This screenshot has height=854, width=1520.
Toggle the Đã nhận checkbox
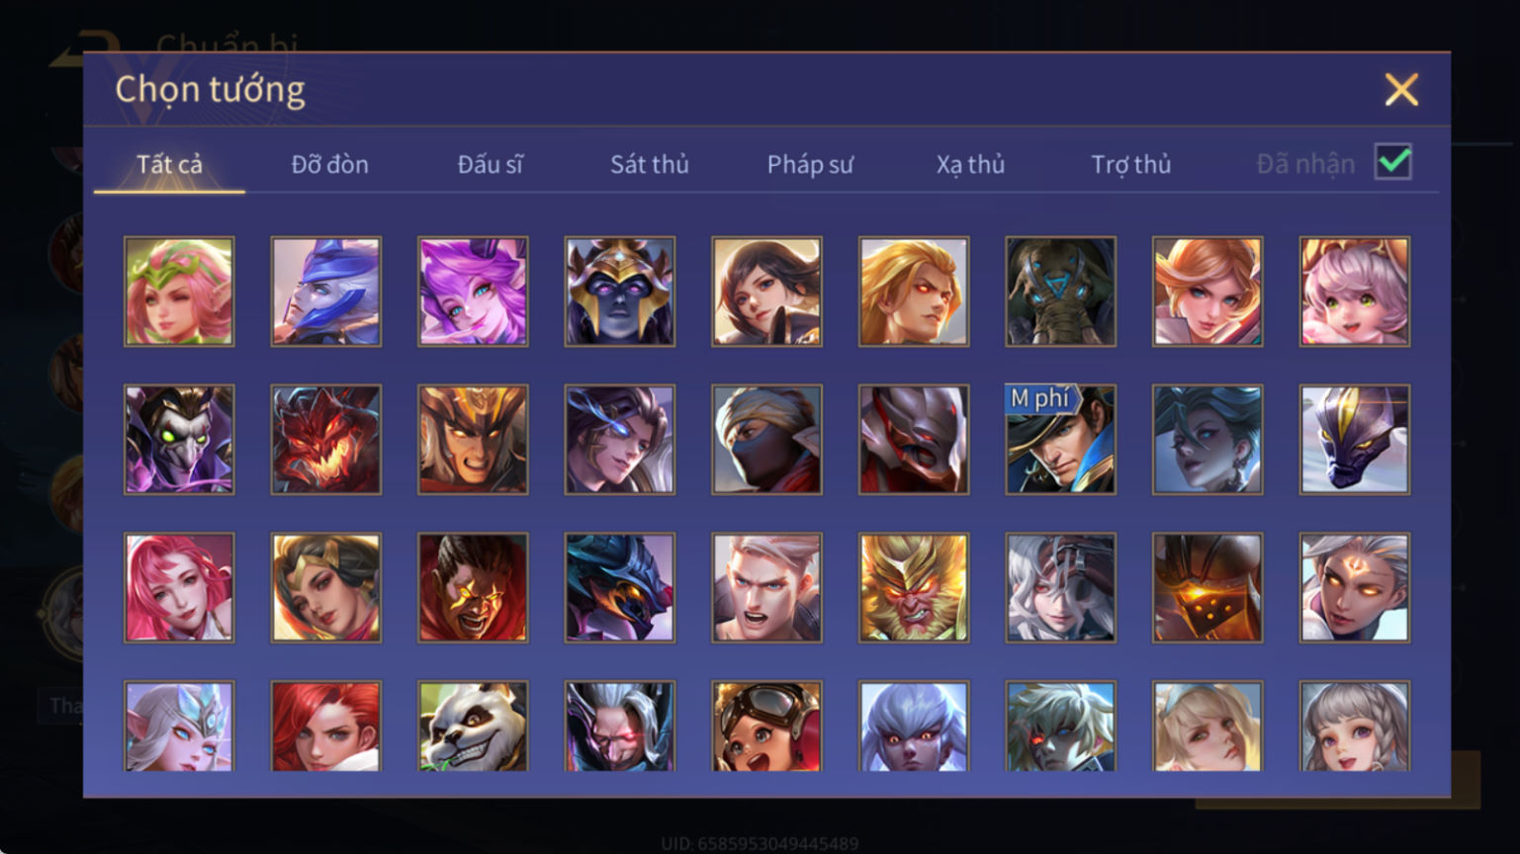[x=1392, y=162]
